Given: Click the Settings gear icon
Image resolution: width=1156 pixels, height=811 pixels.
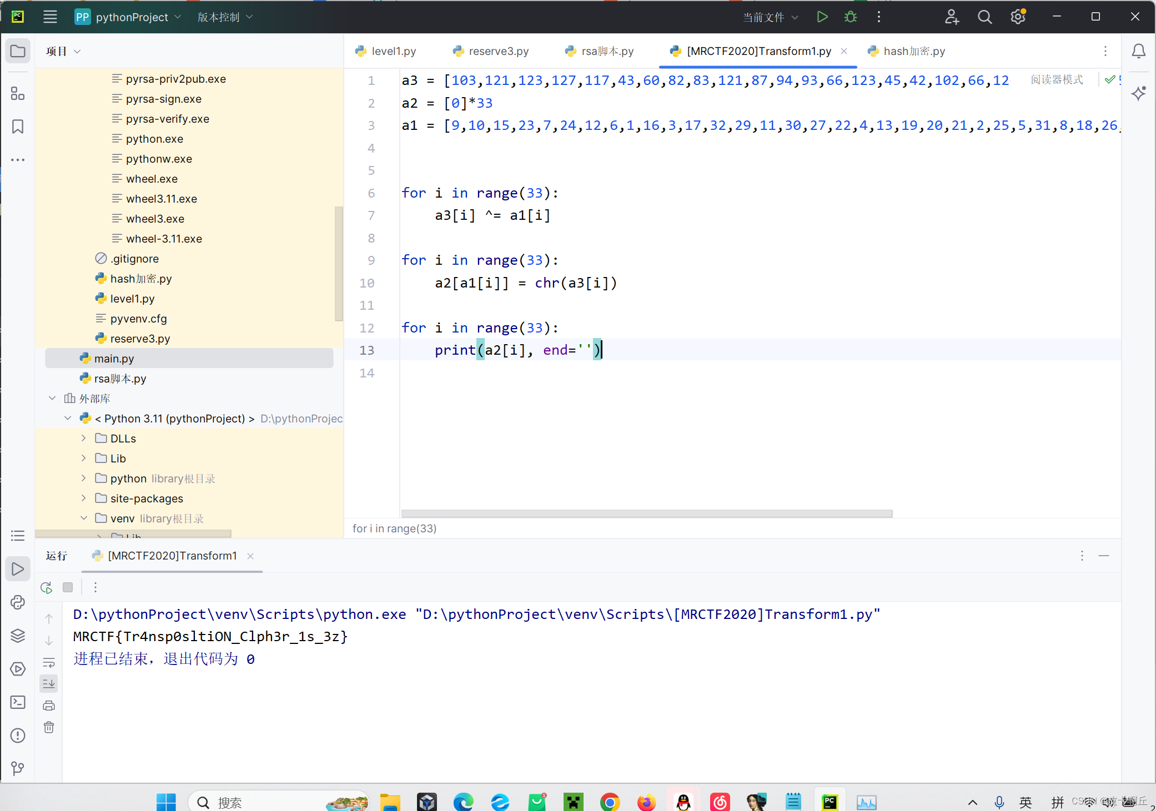Looking at the screenshot, I should (1017, 18).
